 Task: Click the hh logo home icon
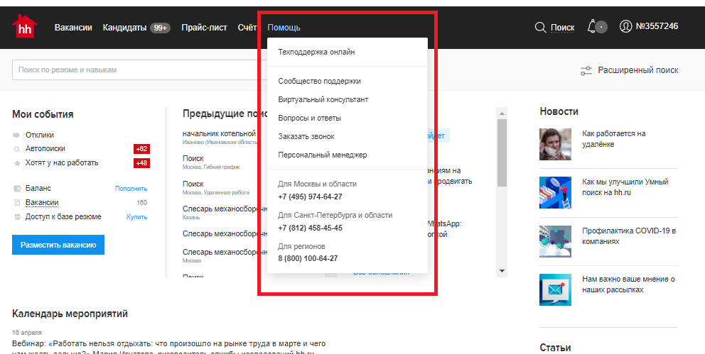coord(25,26)
